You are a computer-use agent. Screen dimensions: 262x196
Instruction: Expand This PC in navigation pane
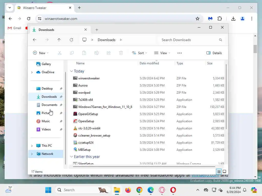32,146
